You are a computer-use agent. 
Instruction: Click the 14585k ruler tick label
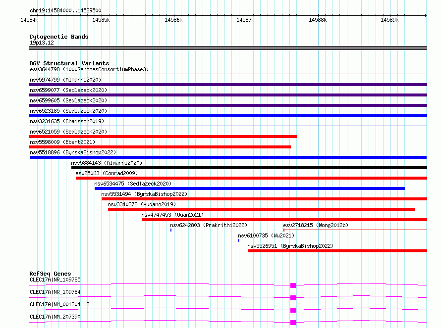[x=101, y=20]
